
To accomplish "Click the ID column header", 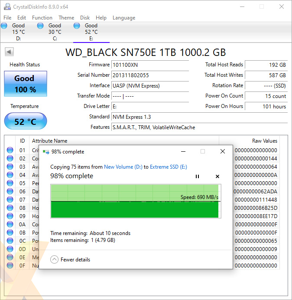I will coord(23,141).
